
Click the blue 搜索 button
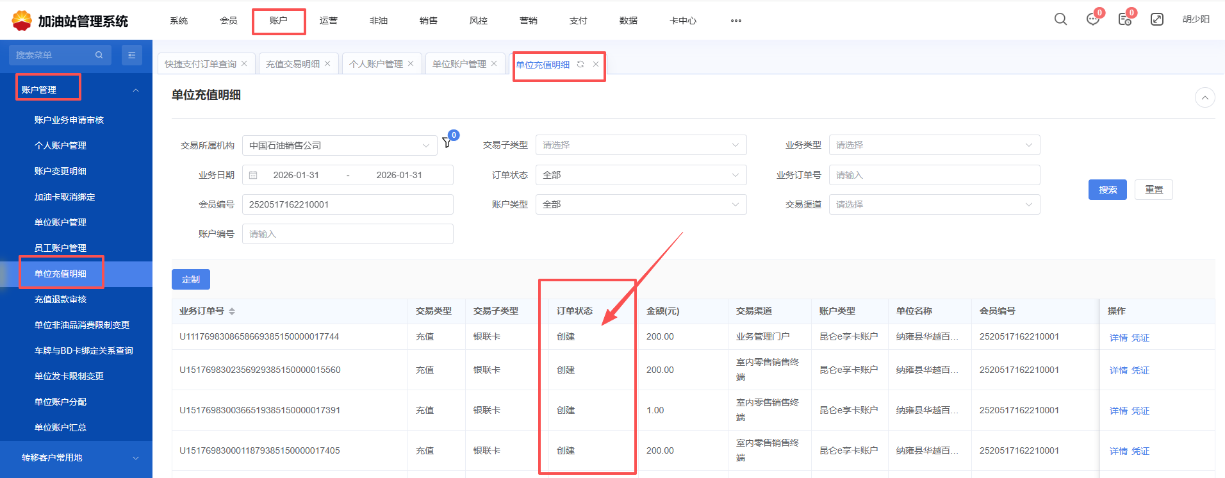tap(1107, 190)
